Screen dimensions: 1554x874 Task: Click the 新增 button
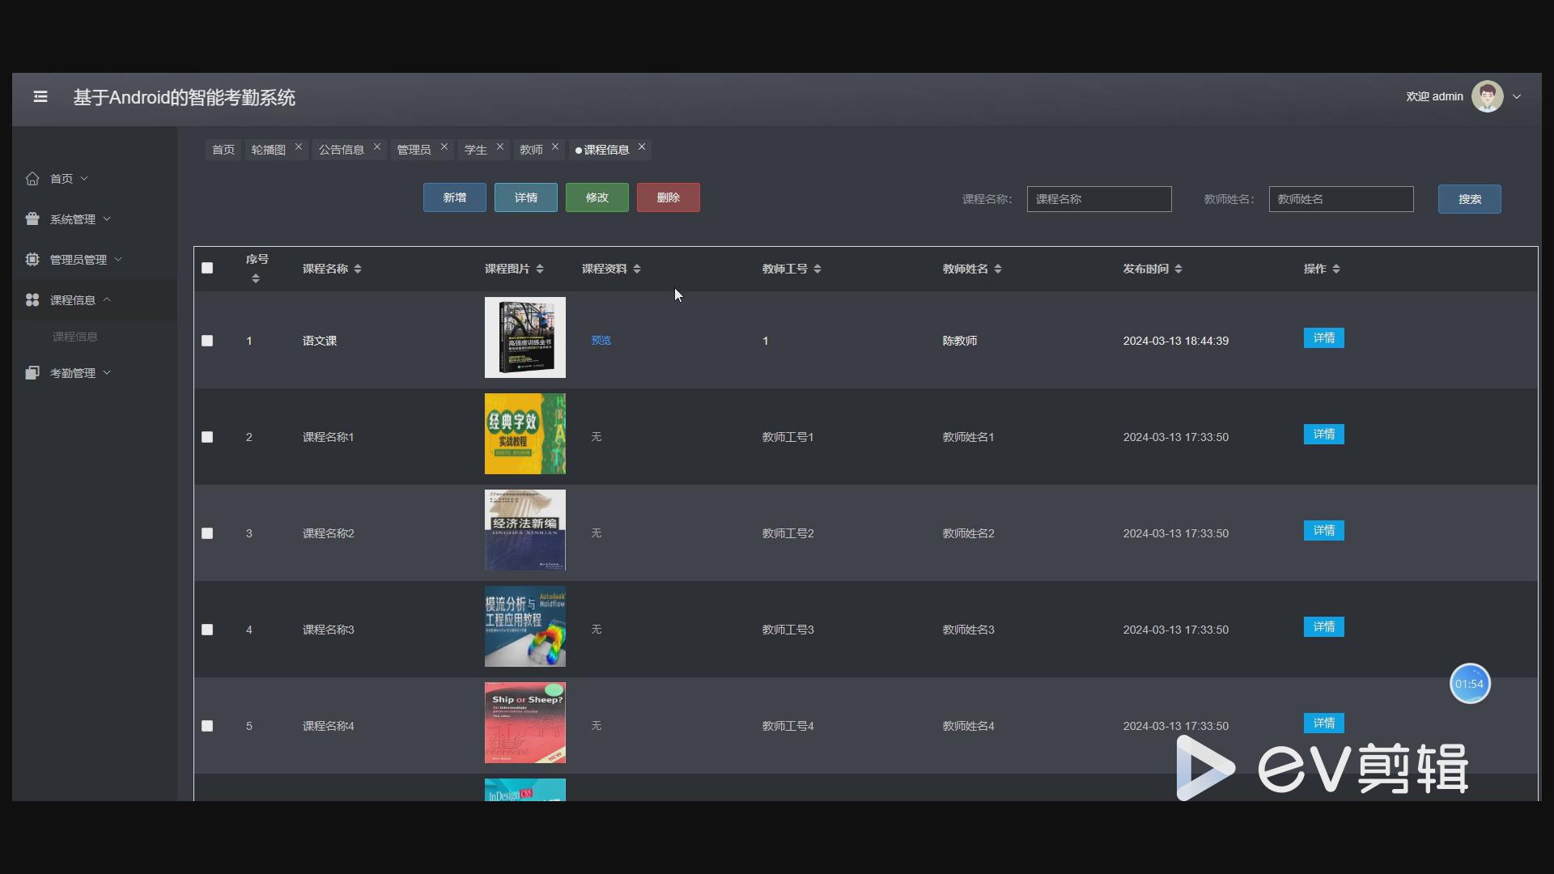pyautogui.click(x=454, y=197)
